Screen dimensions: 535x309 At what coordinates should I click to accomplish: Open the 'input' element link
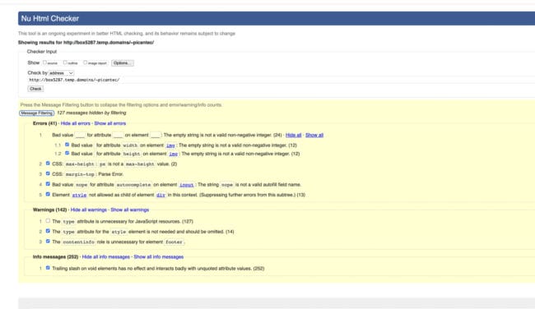[187, 185]
